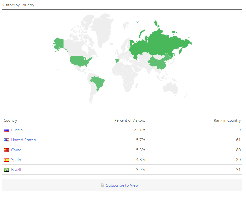
Task: Click the United States flag icon
Action: click(6, 140)
